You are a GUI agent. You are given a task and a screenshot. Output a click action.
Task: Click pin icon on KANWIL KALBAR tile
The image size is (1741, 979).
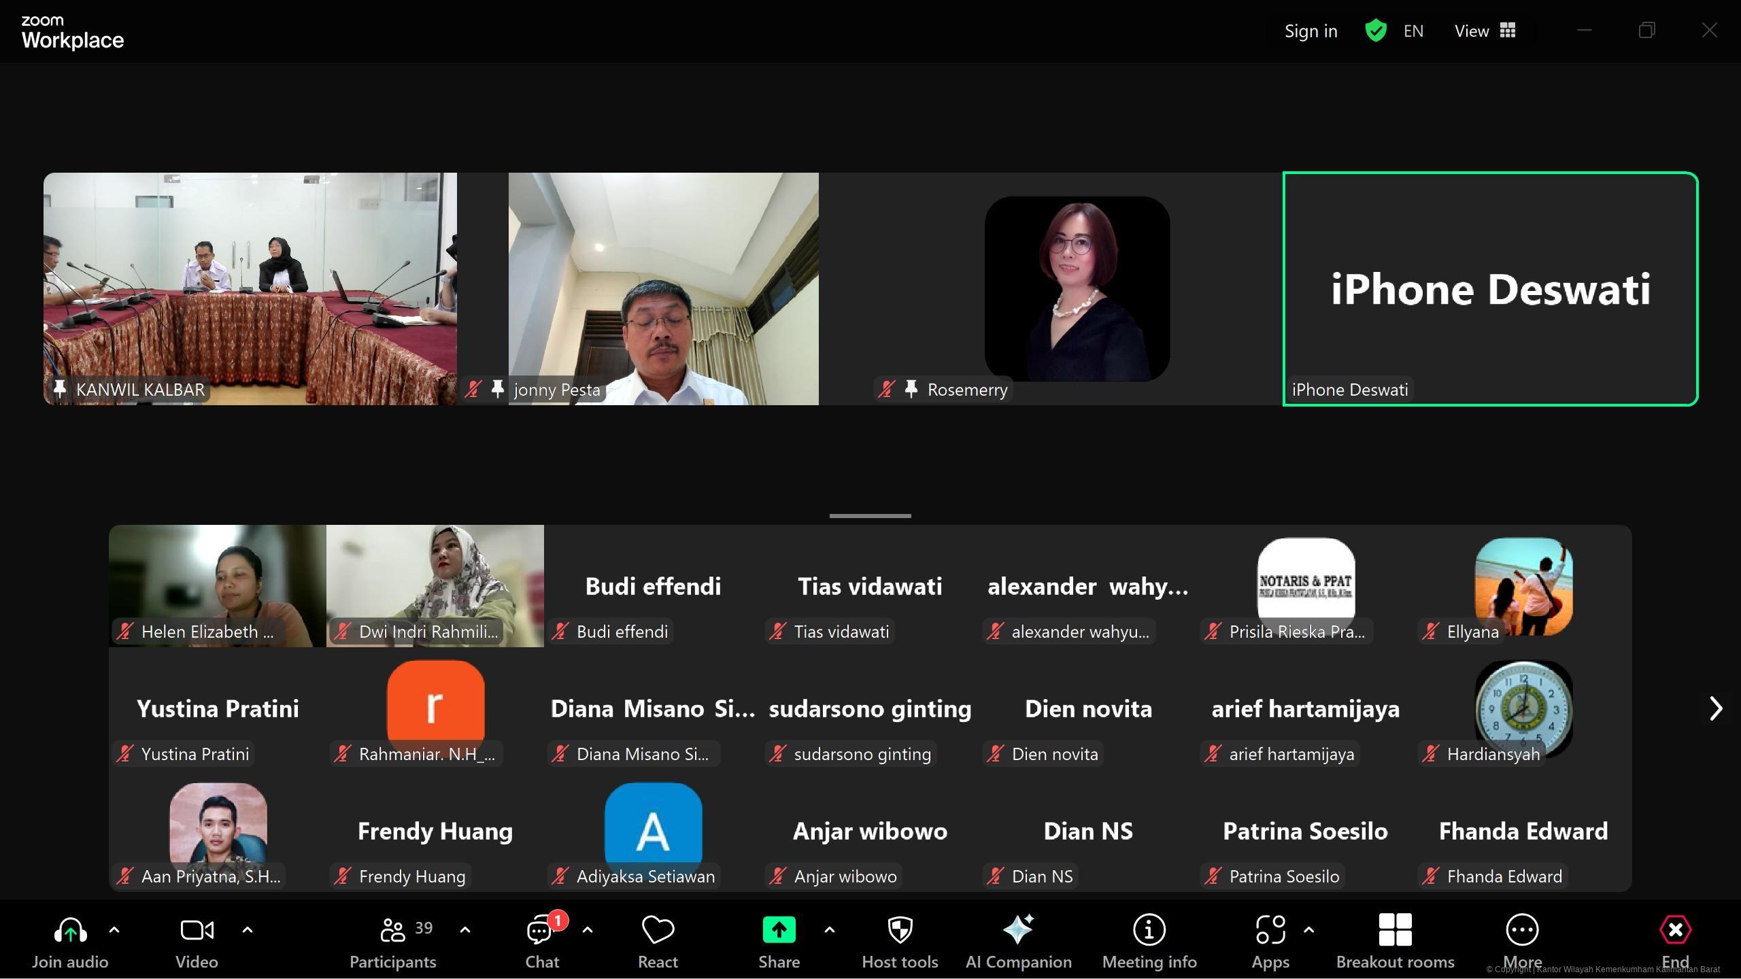pos(60,389)
